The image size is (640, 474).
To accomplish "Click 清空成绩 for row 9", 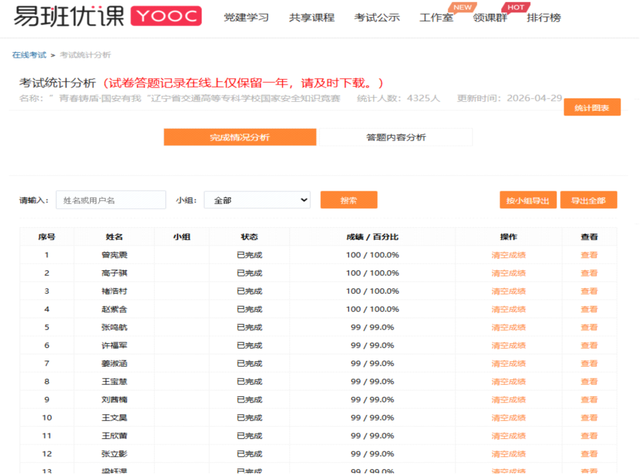I will (509, 400).
